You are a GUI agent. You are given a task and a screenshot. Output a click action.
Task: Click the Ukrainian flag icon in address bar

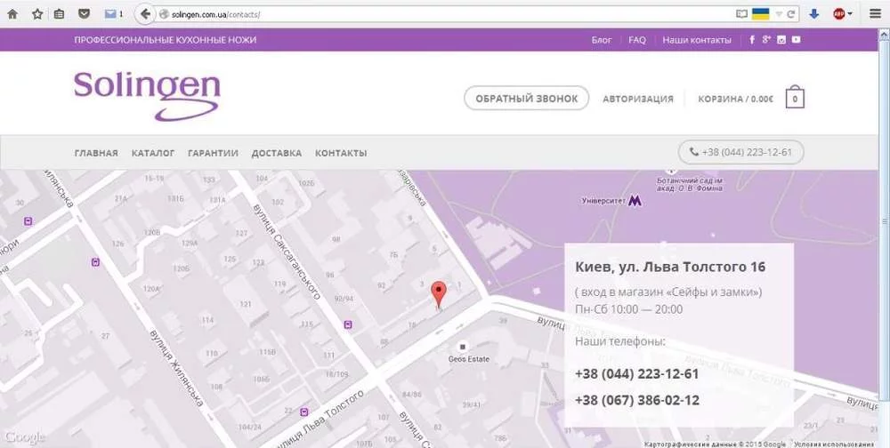(x=761, y=14)
